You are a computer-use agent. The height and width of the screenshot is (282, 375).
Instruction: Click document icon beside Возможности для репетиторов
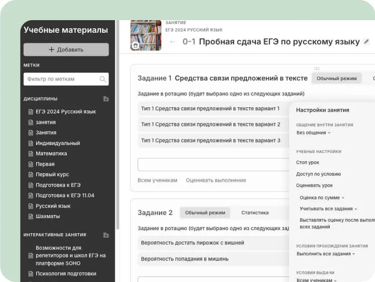tap(31, 256)
